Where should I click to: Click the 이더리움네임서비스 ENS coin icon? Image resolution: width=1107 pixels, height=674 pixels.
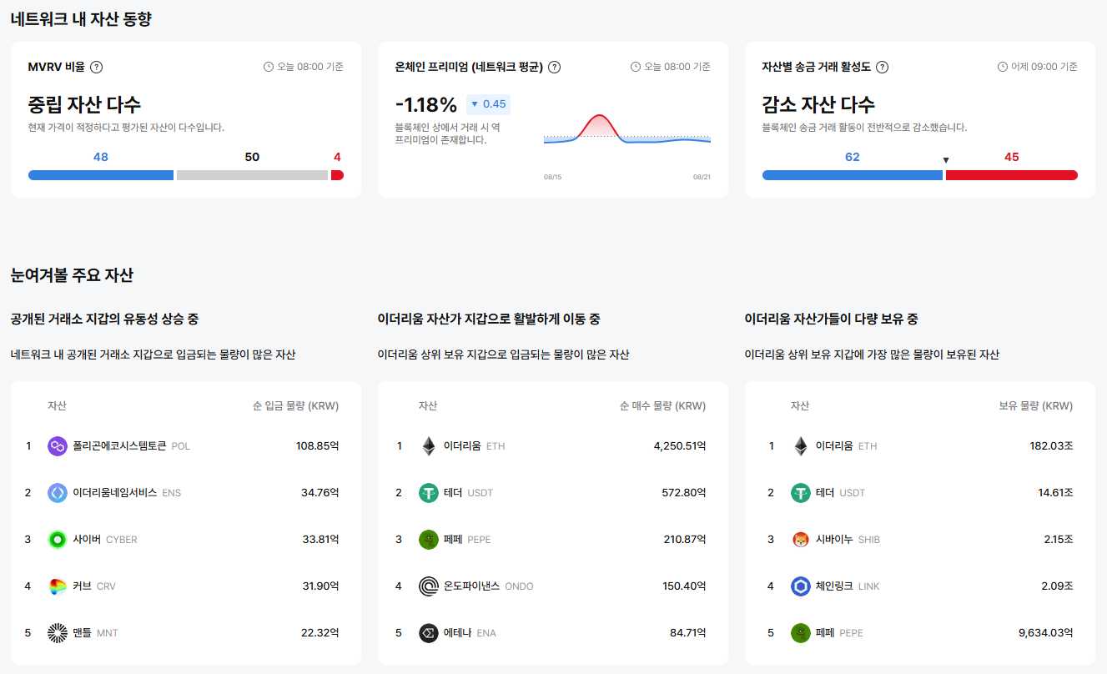pyautogui.click(x=58, y=493)
